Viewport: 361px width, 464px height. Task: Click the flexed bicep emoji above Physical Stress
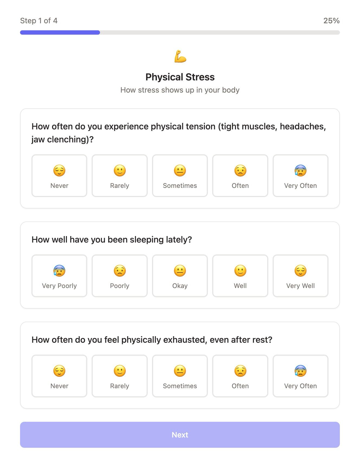180,56
